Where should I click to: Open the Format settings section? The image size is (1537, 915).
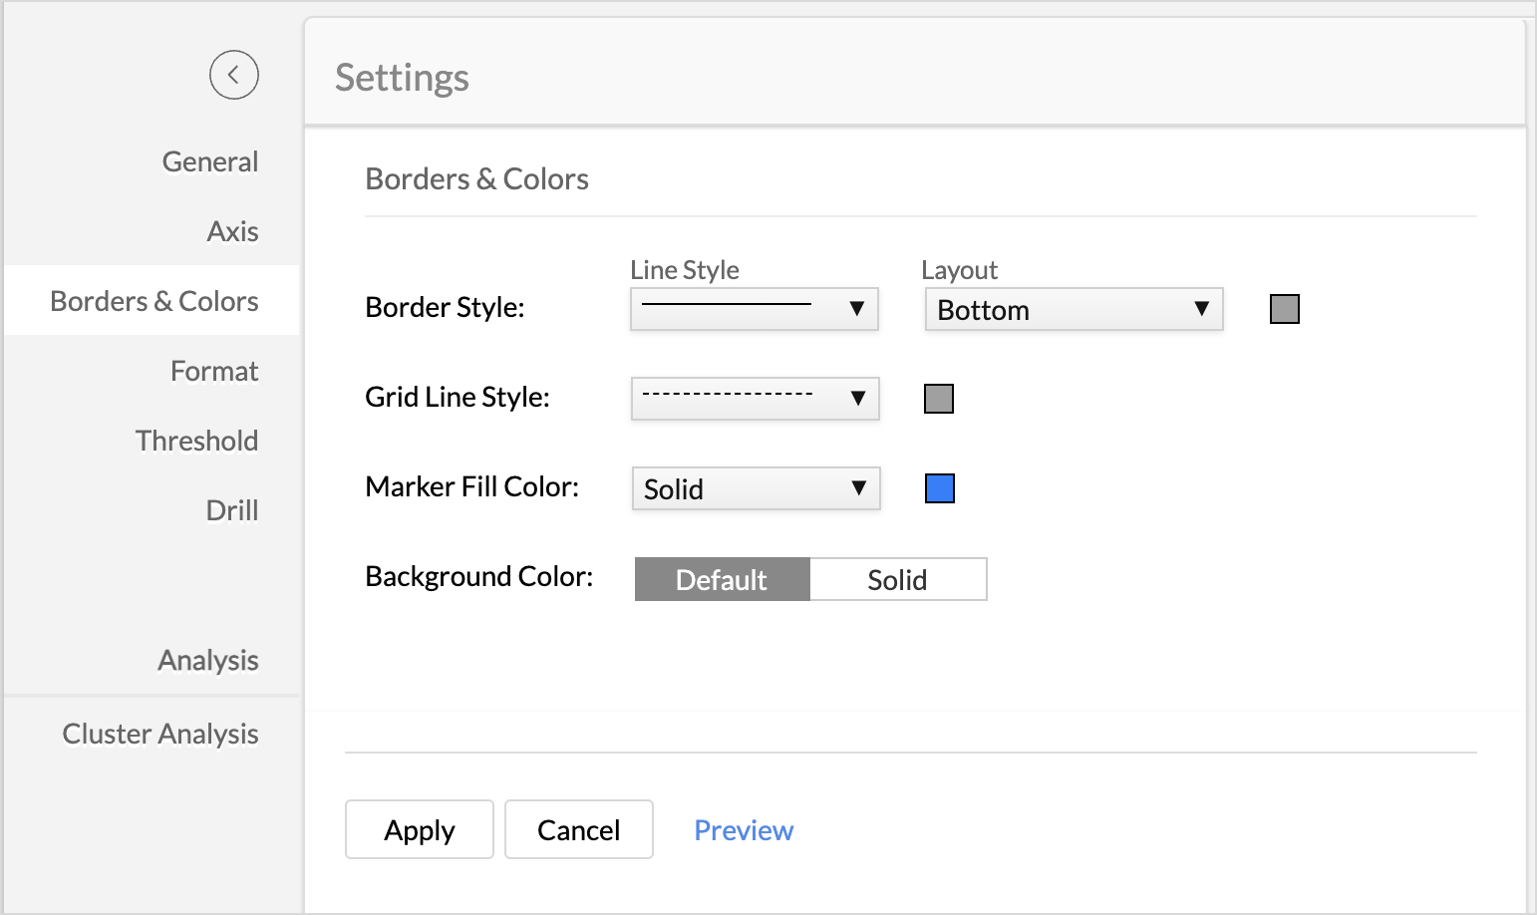click(214, 371)
